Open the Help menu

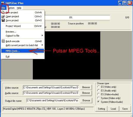19,8
